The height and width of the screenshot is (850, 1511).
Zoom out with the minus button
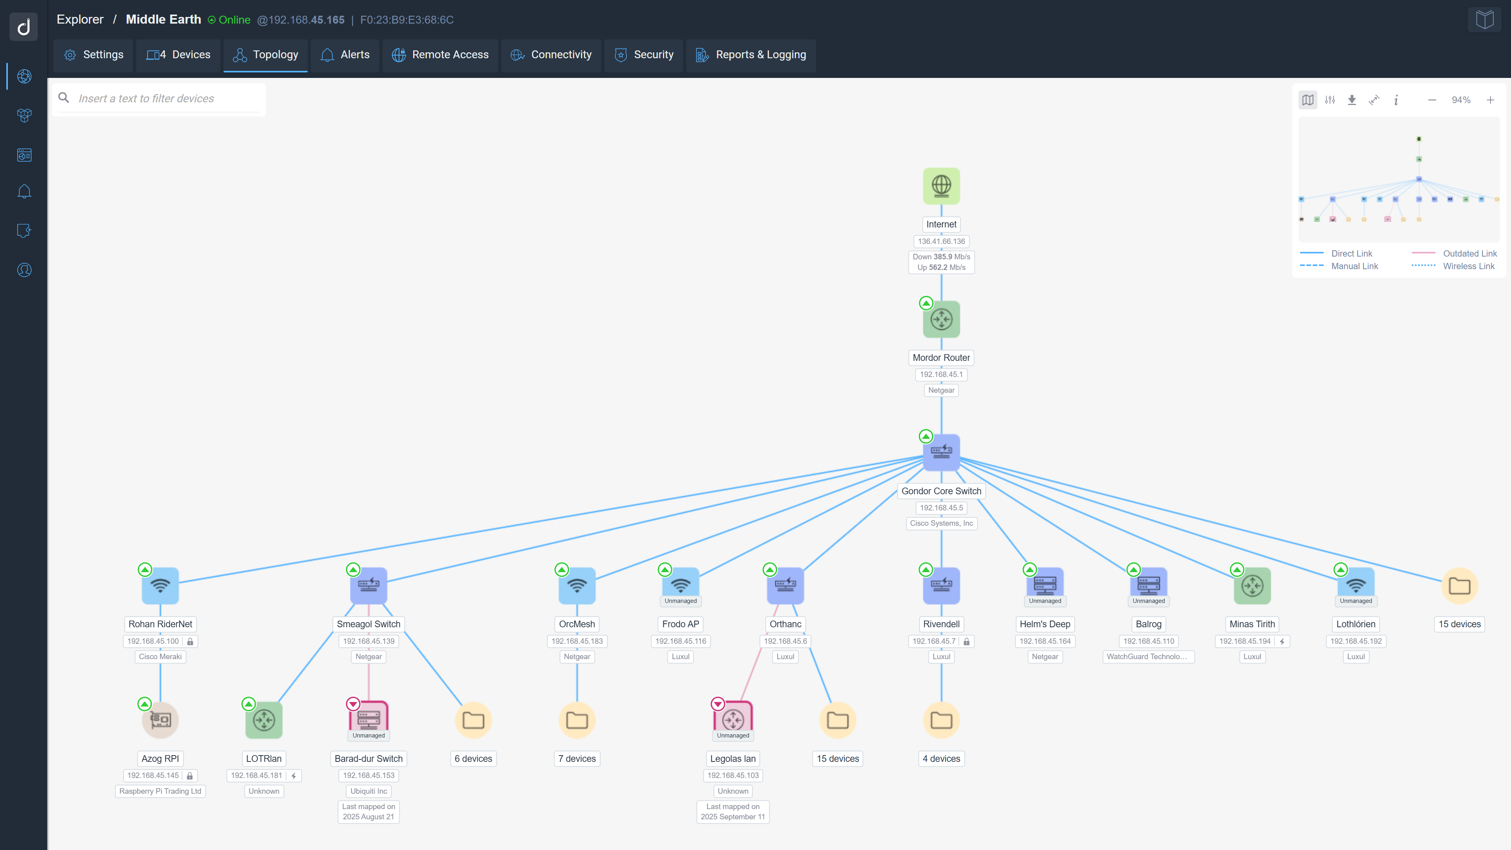1432,100
